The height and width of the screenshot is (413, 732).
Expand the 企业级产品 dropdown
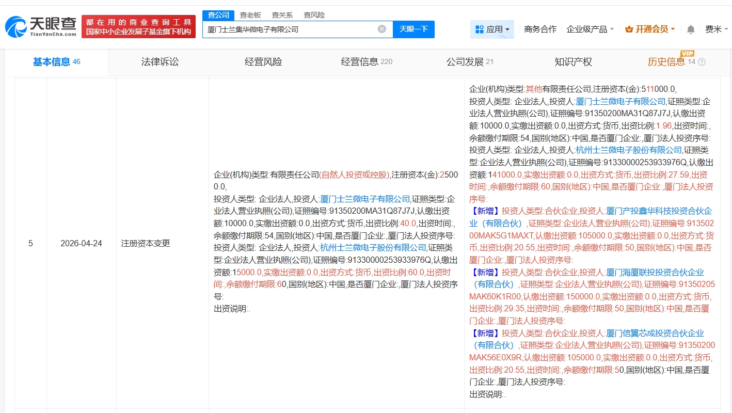pos(590,29)
